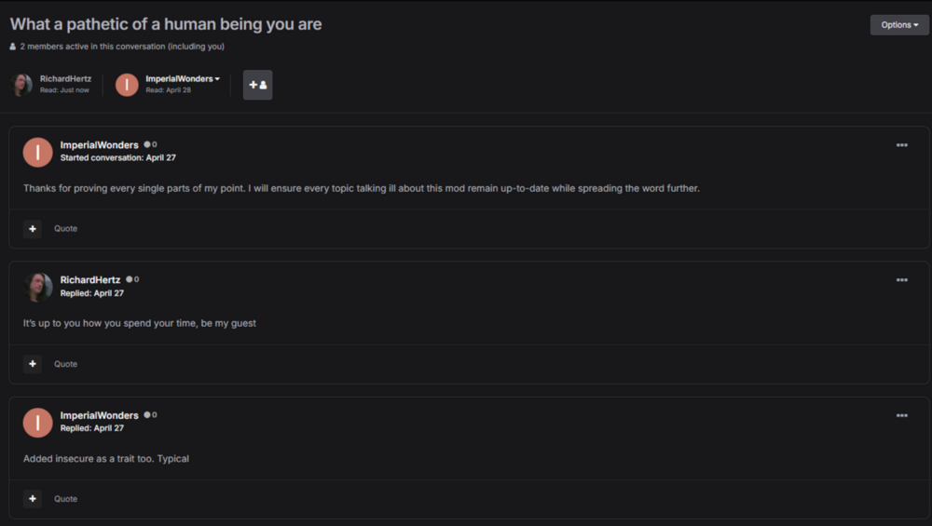The image size is (932, 526).
Task: Open RichardHertz profile from participants list
Action: (x=65, y=79)
